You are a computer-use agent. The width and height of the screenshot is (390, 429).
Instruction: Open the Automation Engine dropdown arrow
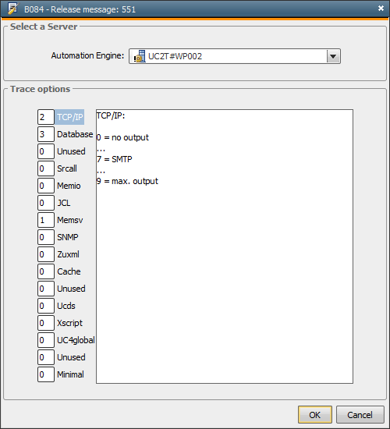click(x=333, y=56)
